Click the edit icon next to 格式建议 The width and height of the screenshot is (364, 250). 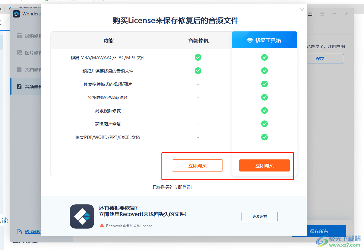coord(19,232)
